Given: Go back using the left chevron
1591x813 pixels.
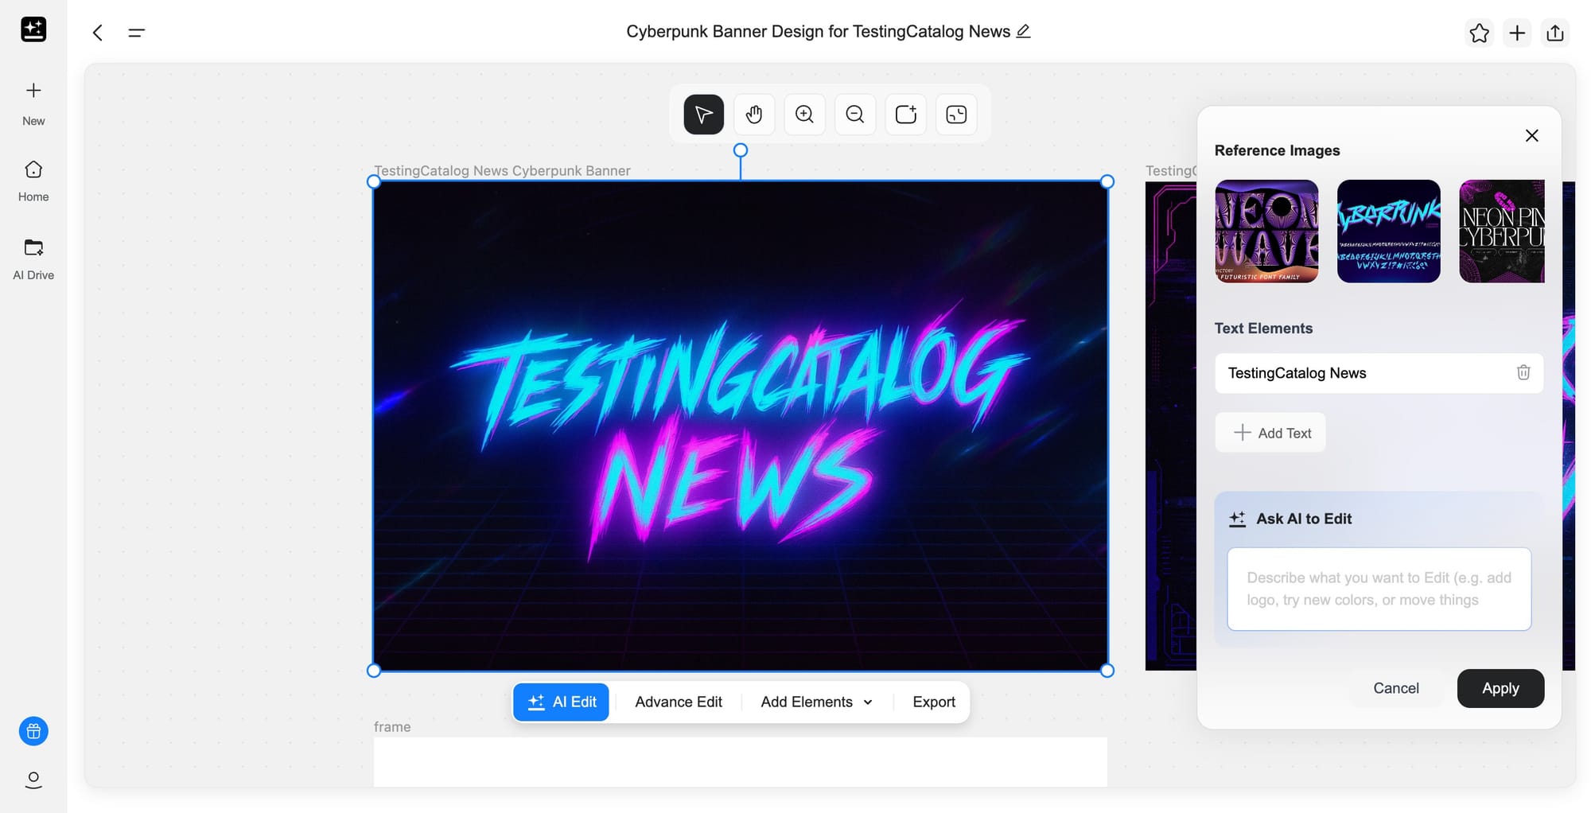Looking at the screenshot, I should tap(98, 33).
